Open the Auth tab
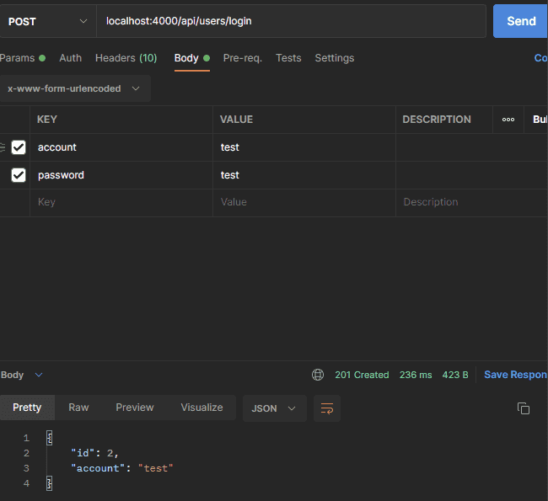 71,58
